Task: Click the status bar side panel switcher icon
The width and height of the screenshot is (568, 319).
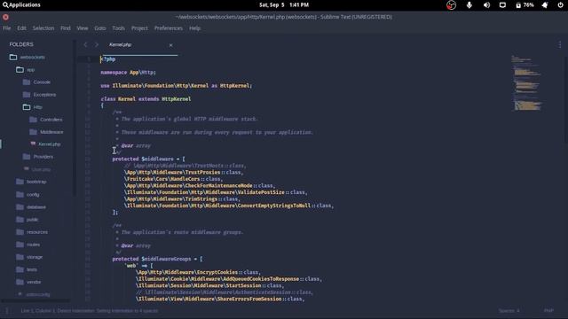Action: tap(6, 311)
